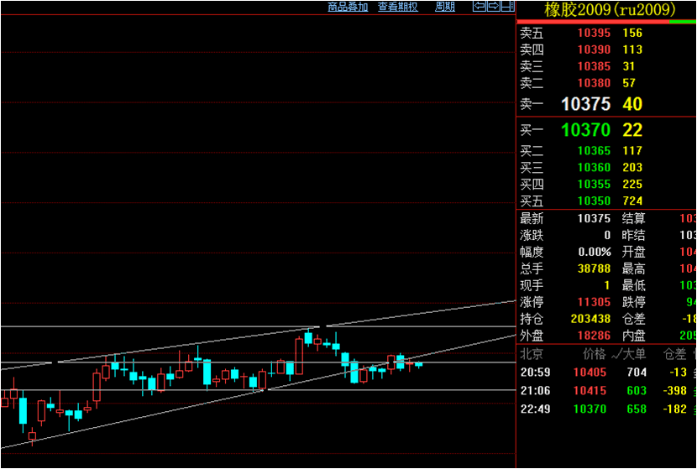Click the left arrow navigation icon
This screenshot has height=469, width=697.
480,6
